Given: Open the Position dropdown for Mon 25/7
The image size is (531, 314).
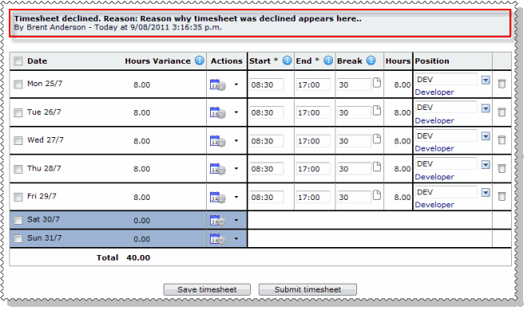Looking at the screenshot, I should 485,80.
